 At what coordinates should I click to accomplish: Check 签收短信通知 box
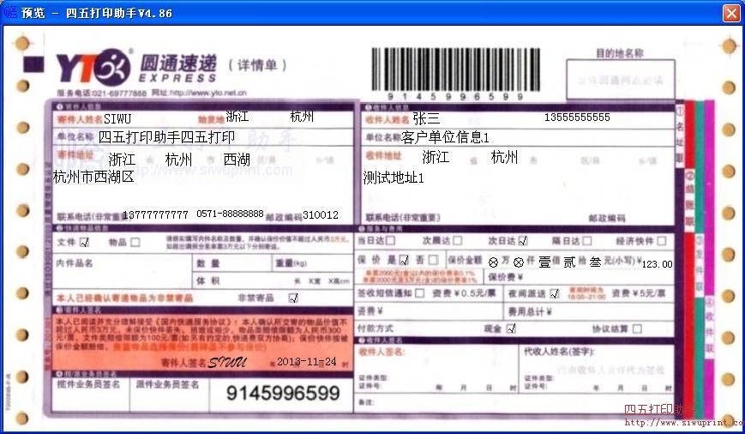pos(419,293)
